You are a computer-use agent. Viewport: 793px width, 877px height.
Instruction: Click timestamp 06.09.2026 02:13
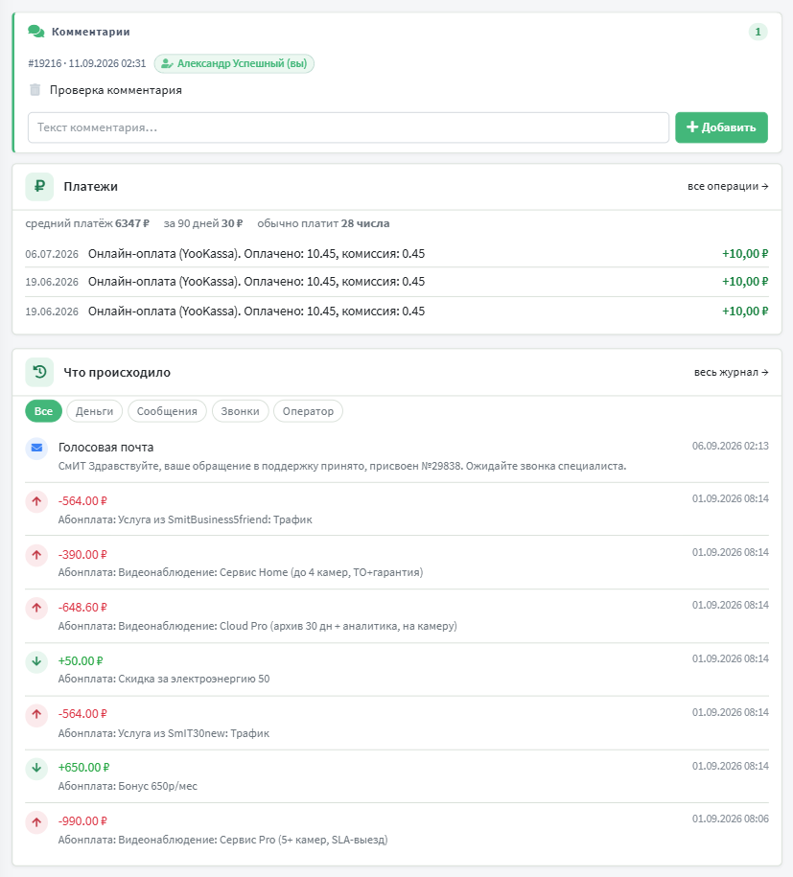(731, 446)
